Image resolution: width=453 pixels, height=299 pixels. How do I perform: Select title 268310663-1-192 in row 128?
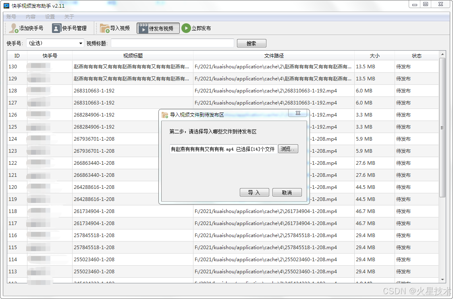point(94,91)
